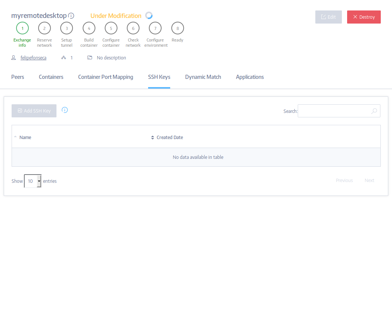This screenshot has height=314, width=392.
Task: Click the Edit button
Action: [x=328, y=17]
